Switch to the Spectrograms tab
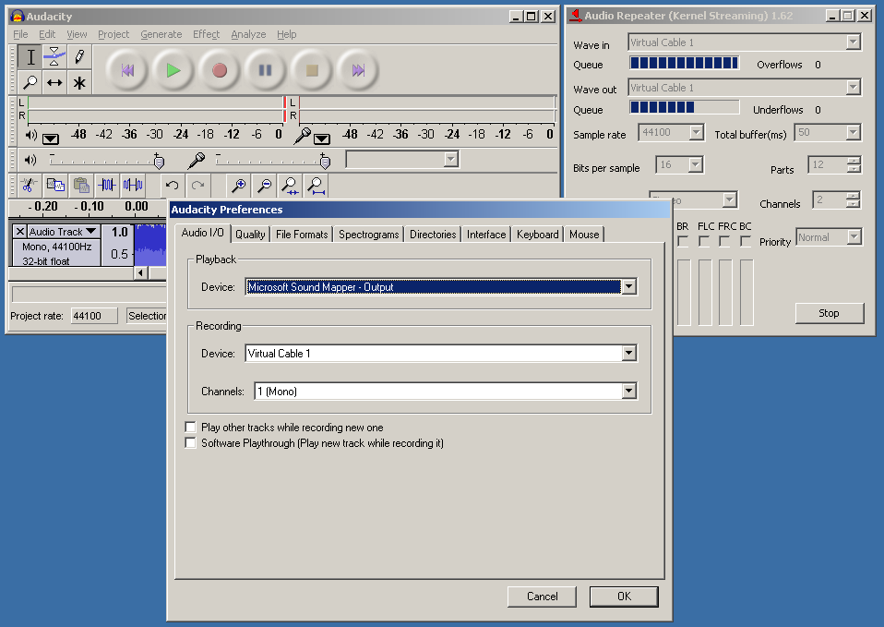The width and height of the screenshot is (884, 627). 369,235
